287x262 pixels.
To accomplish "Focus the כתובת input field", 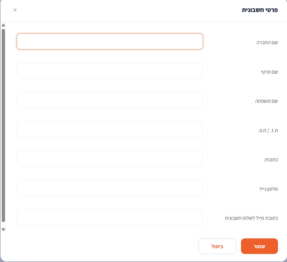I will [110, 159].
